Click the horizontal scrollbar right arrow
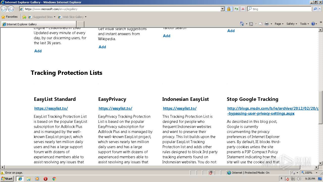 tap(316, 167)
